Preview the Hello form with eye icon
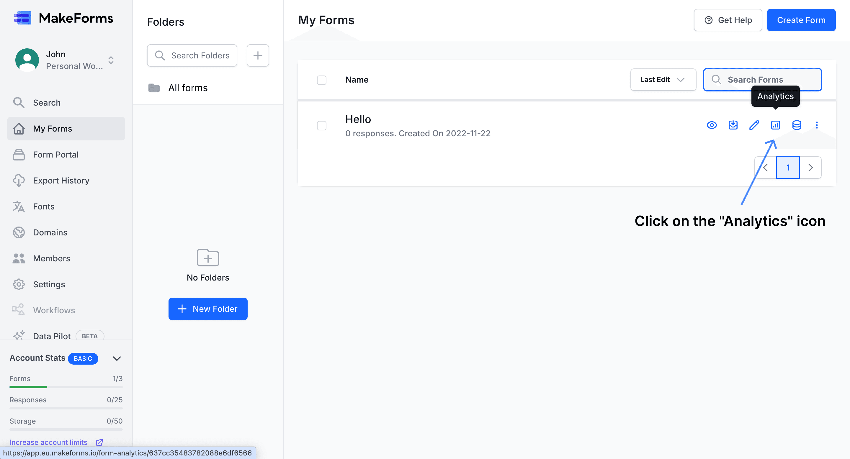The width and height of the screenshot is (850, 459). (x=712, y=125)
